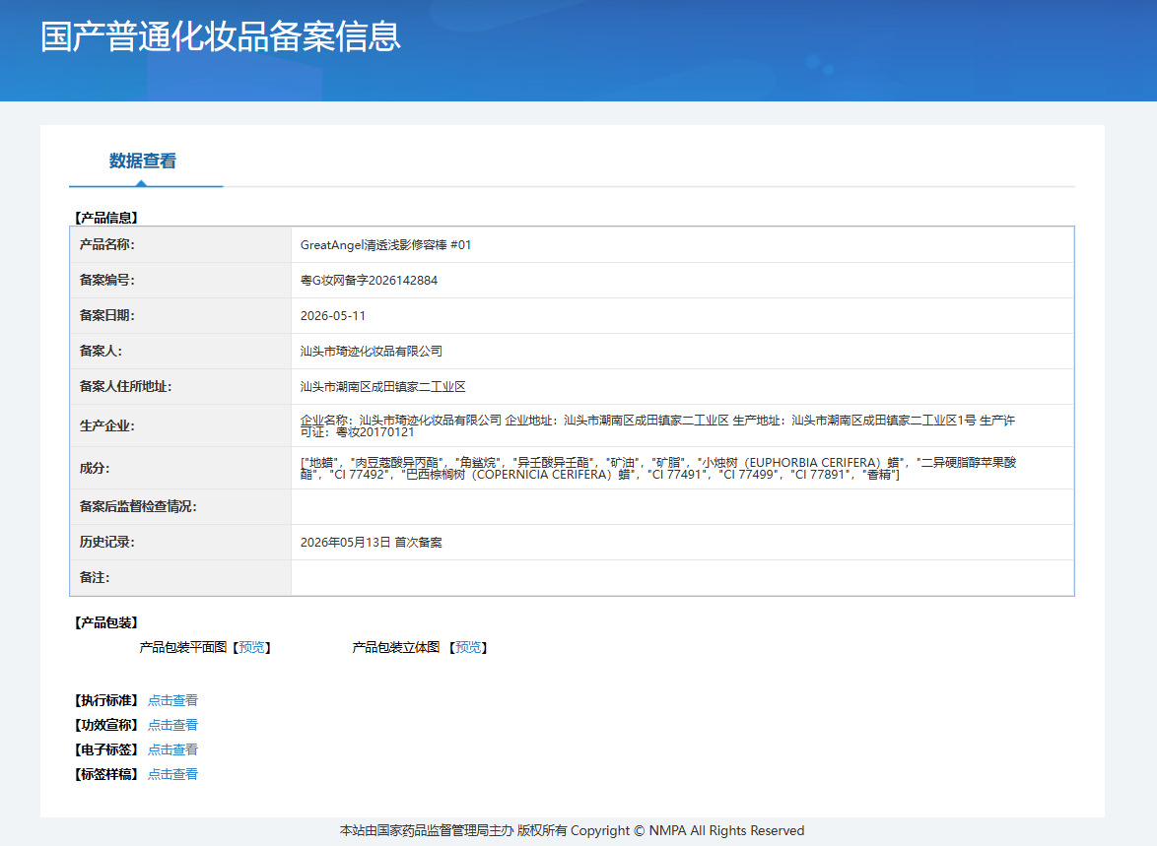Click the 产品包装平面图 label text
This screenshot has height=846, width=1157.
pyautogui.click(x=183, y=647)
